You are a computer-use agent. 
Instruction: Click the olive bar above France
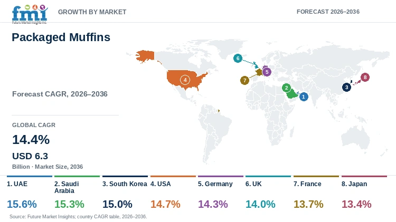coord(316,176)
